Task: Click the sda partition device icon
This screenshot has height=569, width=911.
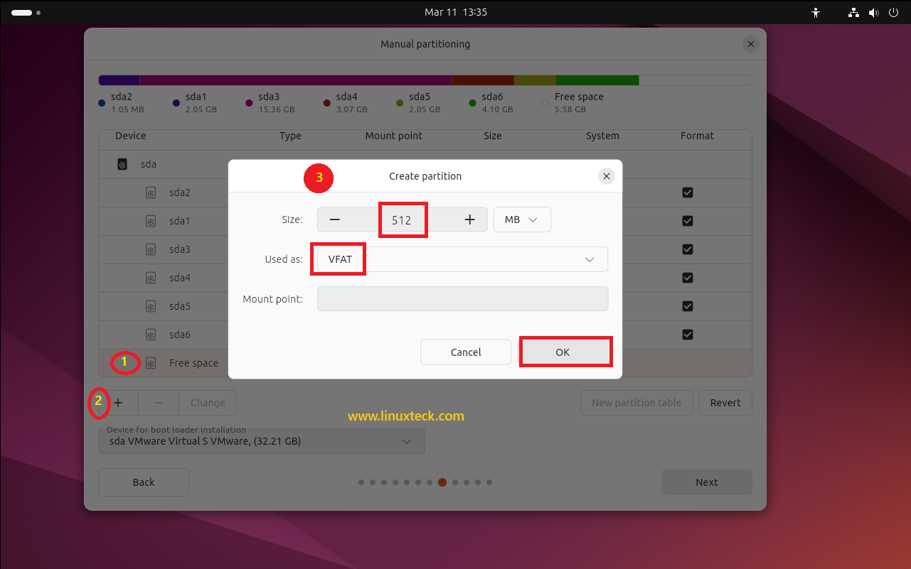Action: tap(122, 164)
